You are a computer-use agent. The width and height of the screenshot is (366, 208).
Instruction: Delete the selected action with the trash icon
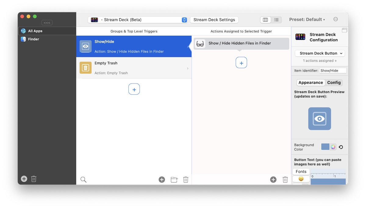pos(285,180)
